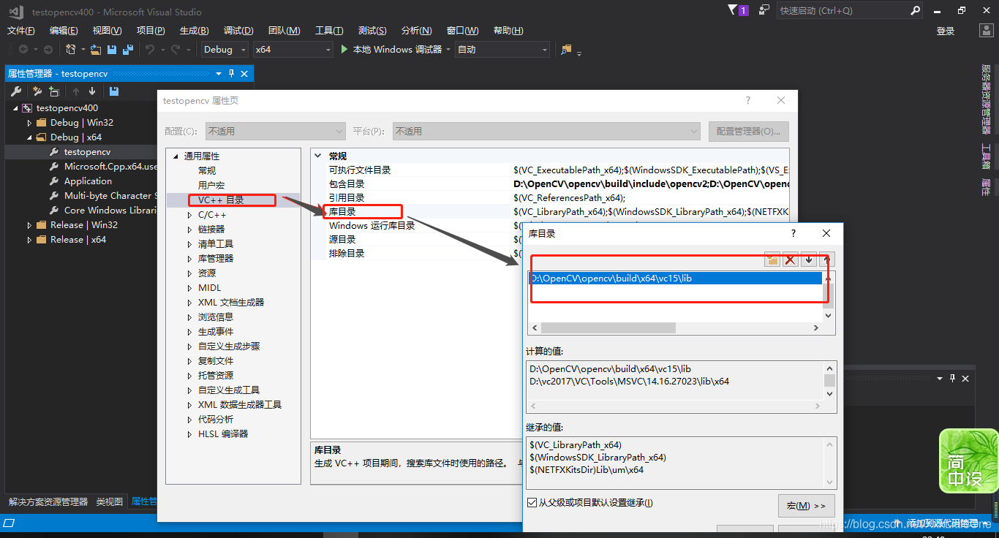
Task: Open the 服务器资源管理器 side tab
Action: (985, 99)
